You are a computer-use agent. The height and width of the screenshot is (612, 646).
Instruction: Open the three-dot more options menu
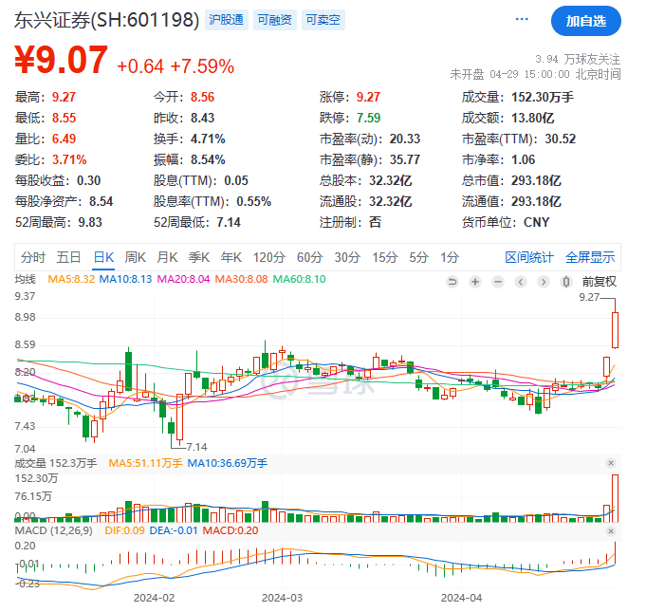point(522,19)
